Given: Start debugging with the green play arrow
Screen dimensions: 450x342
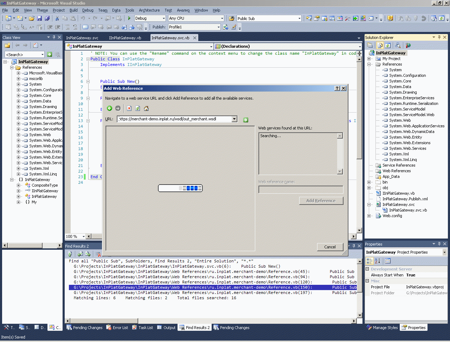Looking at the screenshot, I should 129,18.
